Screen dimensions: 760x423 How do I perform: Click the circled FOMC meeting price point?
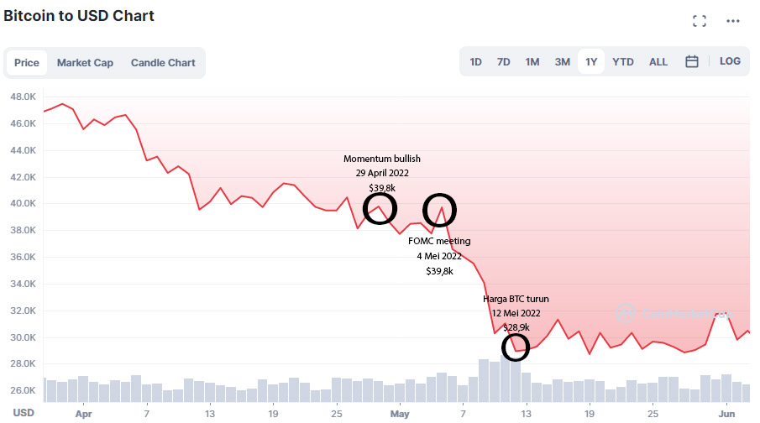point(440,208)
